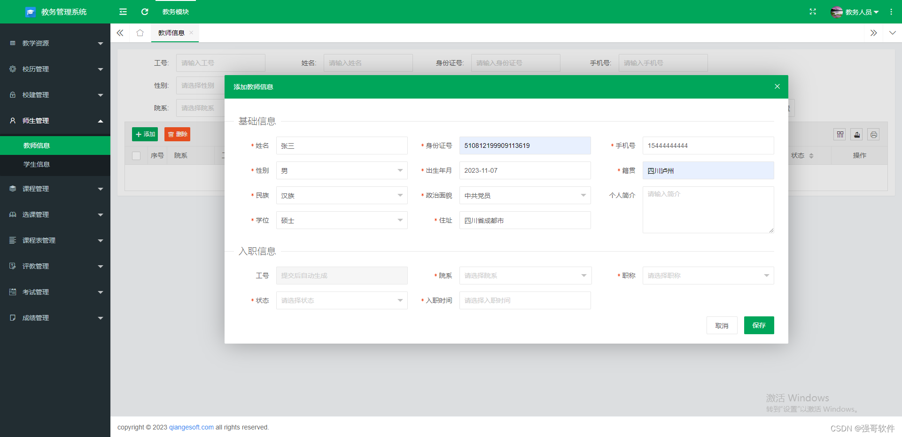Open the 出生年月 date field

(525, 170)
